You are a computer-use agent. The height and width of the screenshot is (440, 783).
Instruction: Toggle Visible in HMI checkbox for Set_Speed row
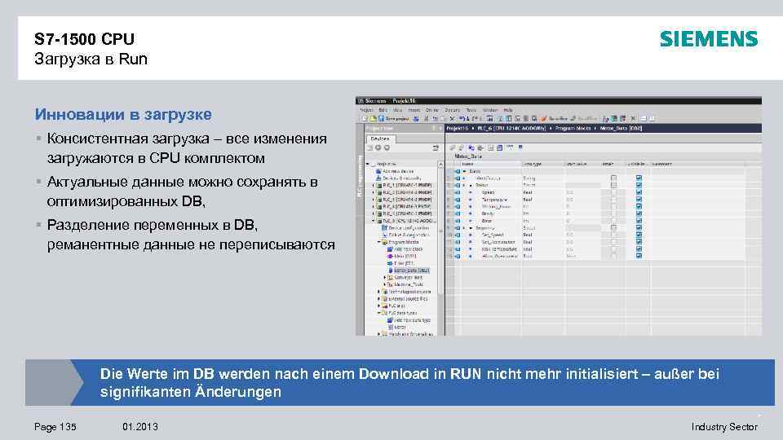tap(639, 235)
